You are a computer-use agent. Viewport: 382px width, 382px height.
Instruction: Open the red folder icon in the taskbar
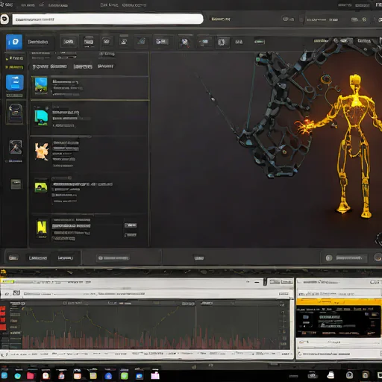31,375
